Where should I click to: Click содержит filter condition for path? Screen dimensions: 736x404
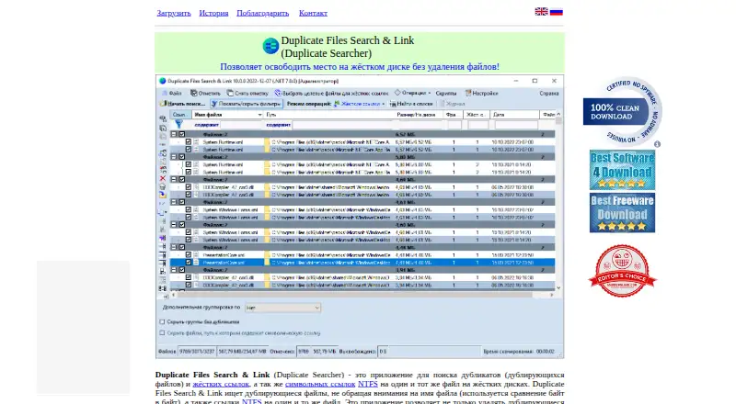279,125
